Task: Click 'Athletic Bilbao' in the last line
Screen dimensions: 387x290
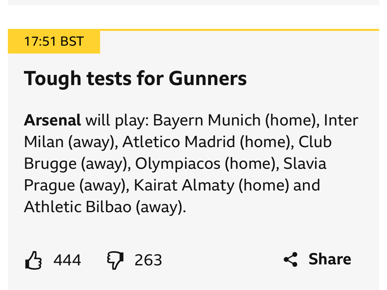Action: tap(78, 207)
